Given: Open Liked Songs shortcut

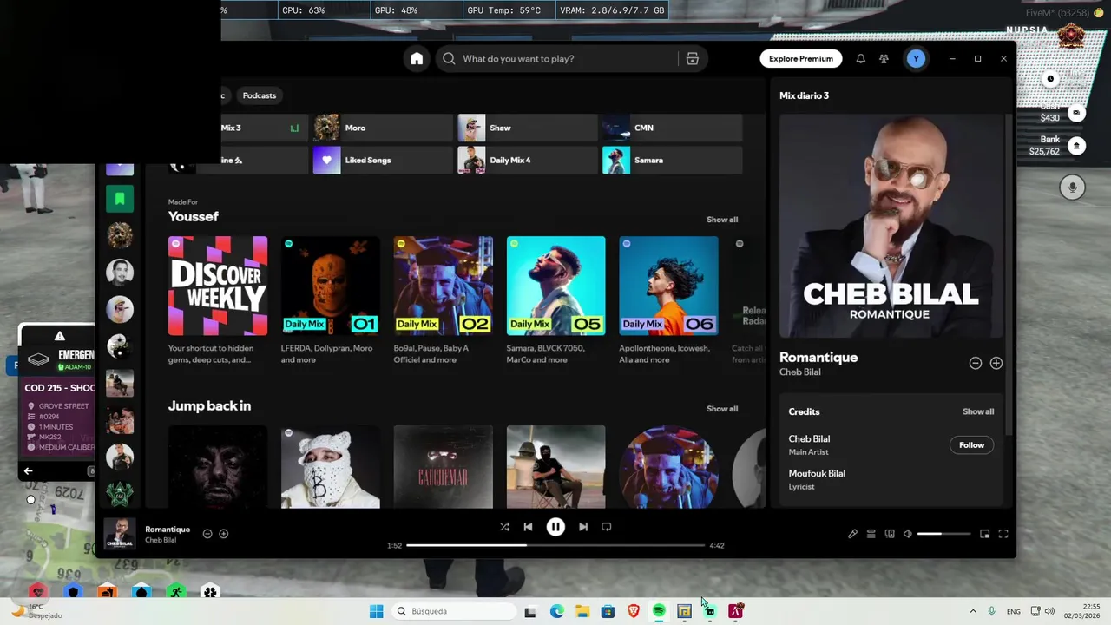Looking at the screenshot, I should coord(383,160).
